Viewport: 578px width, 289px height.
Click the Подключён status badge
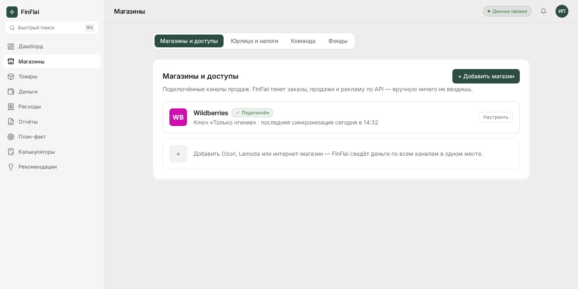(x=252, y=113)
